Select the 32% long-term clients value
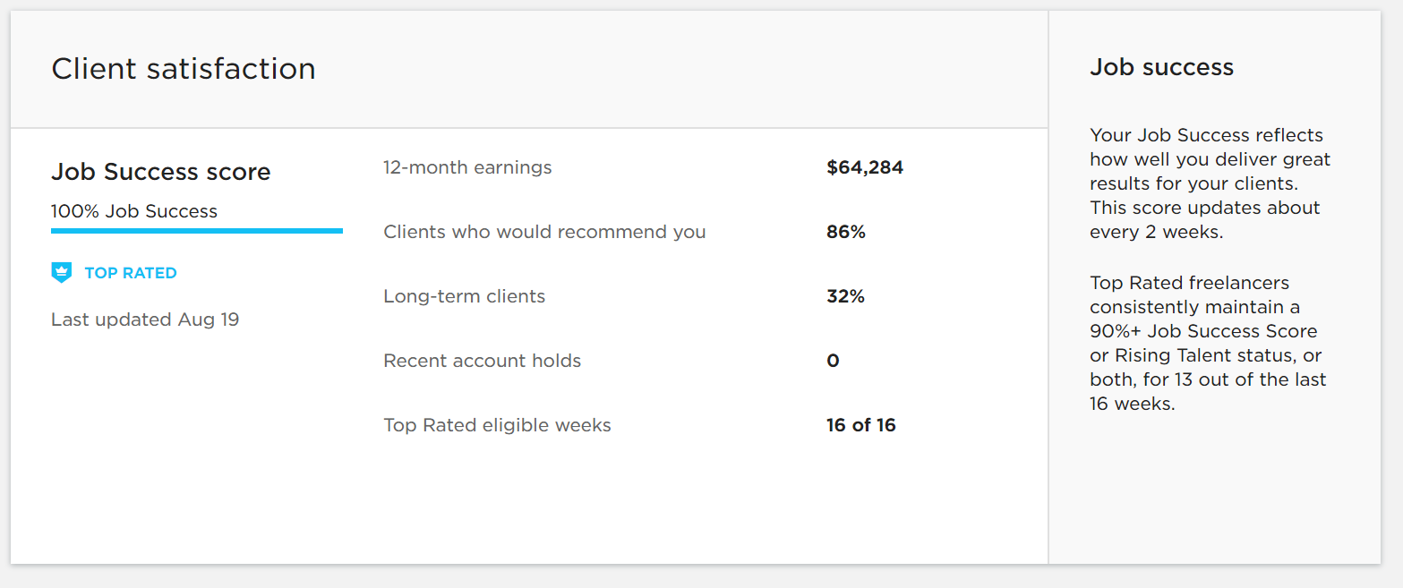 click(845, 296)
